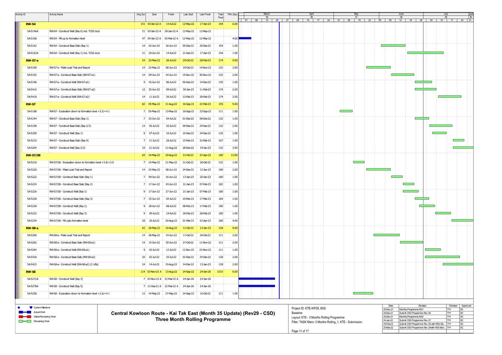The image size is (502, 355).
Task: Click the Late Finish column header
Action: tap(205, 15)
